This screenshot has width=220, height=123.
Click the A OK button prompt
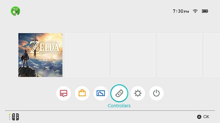(x=203, y=117)
